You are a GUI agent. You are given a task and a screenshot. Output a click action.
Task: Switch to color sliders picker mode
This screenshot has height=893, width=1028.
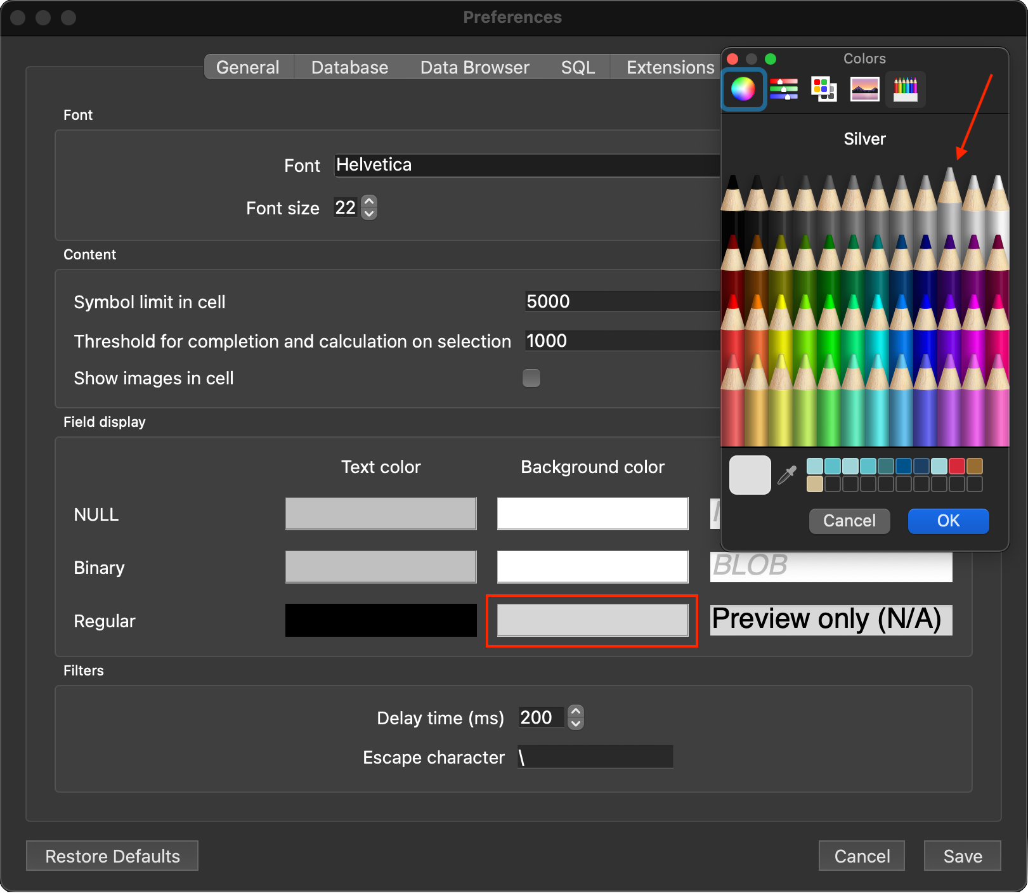784,89
